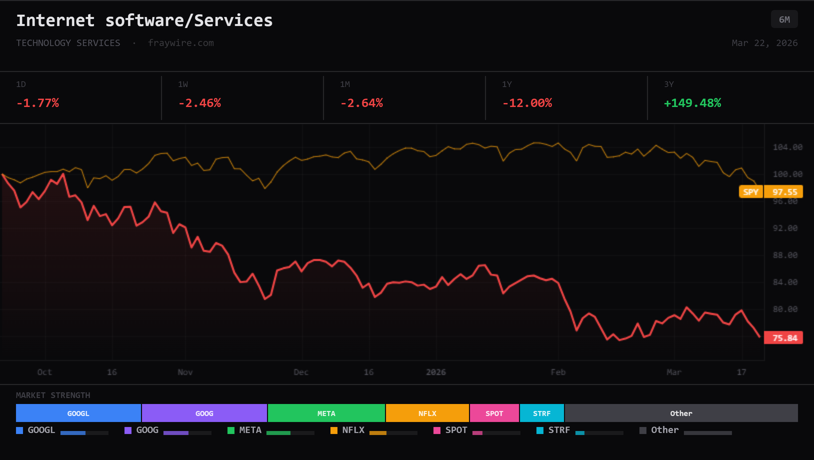The image size is (814, 460).
Task: Open the 6M timeframe selector
Action: pos(784,19)
